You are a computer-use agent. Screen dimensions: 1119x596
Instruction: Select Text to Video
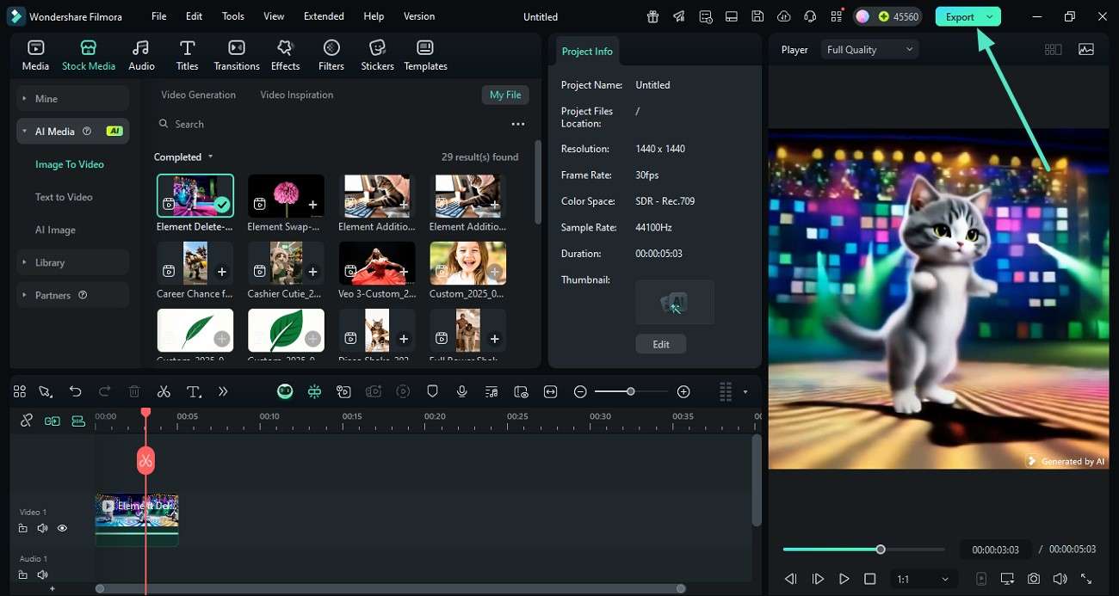[x=64, y=197]
